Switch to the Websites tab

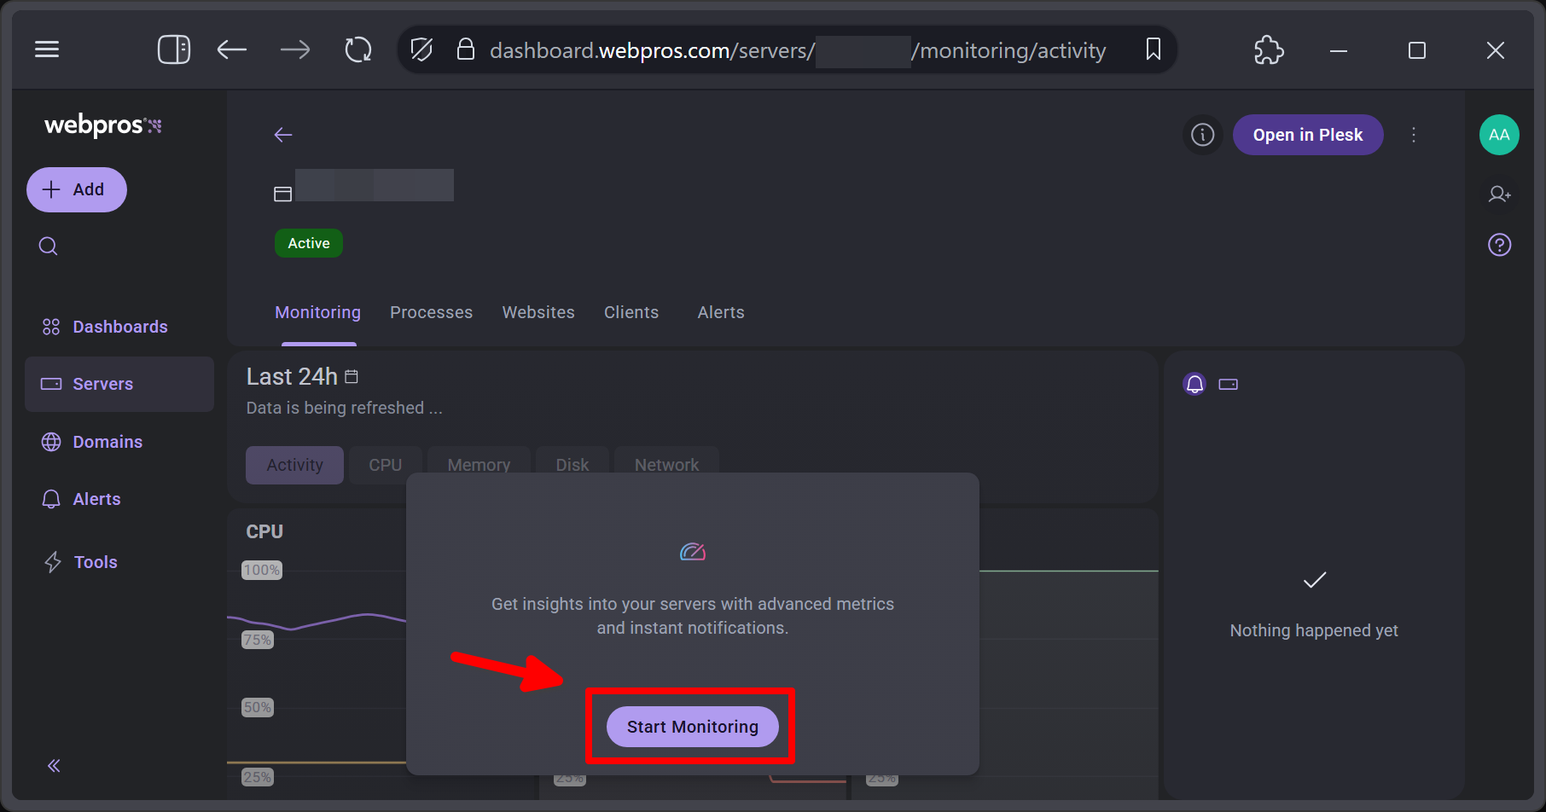(x=538, y=312)
